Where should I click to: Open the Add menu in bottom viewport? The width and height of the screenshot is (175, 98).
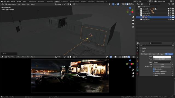pyautogui.click(x=28, y=57)
